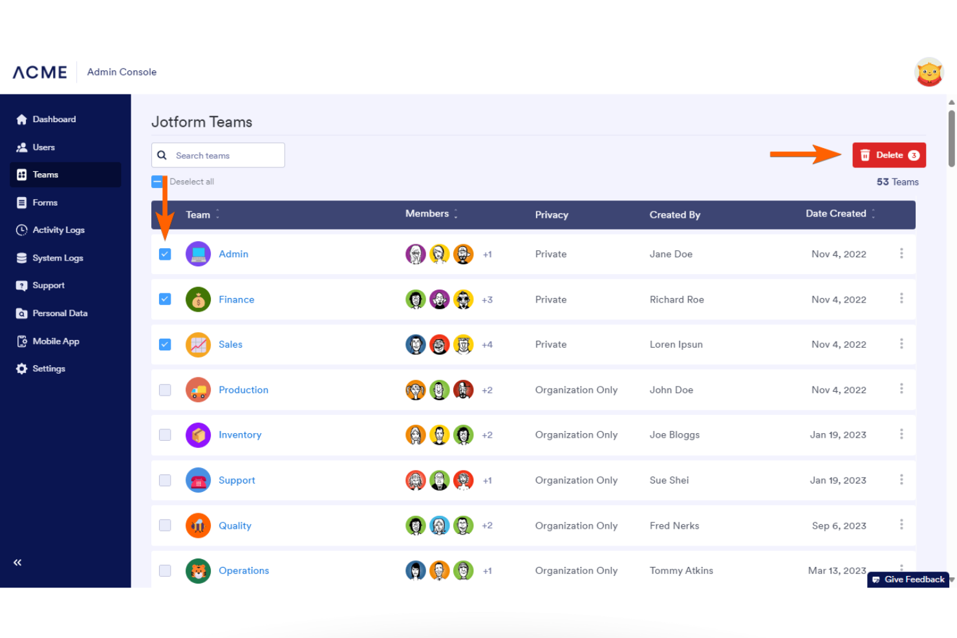This screenshot has width=957, height=638.
Task: View Activity Logs from the sidebar
Action: (x=58, y=229)
